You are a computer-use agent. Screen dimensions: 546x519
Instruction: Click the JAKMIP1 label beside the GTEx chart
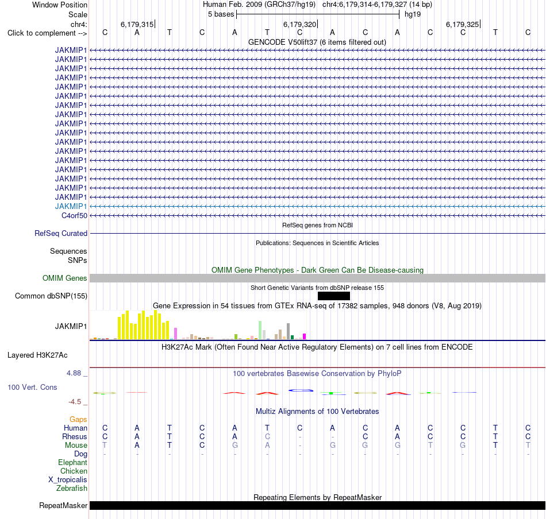[x=71, y=326]
